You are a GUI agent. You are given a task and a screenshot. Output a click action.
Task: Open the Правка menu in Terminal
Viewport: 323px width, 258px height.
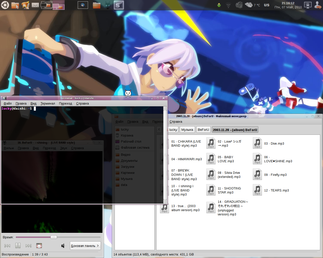point(21,104)
